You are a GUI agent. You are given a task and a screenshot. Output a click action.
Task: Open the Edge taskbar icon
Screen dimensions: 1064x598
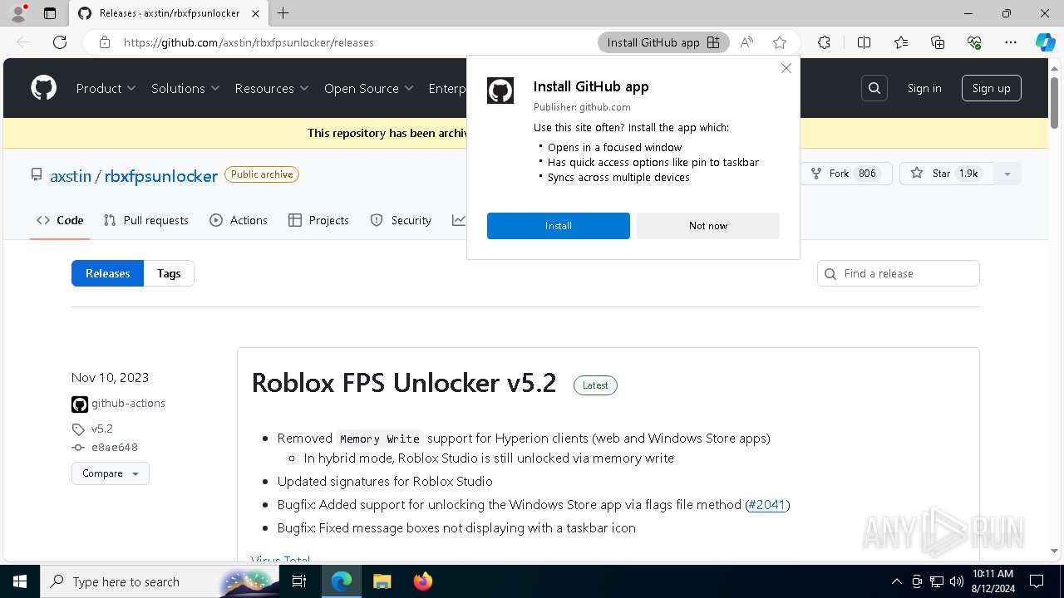click(342, 581)
